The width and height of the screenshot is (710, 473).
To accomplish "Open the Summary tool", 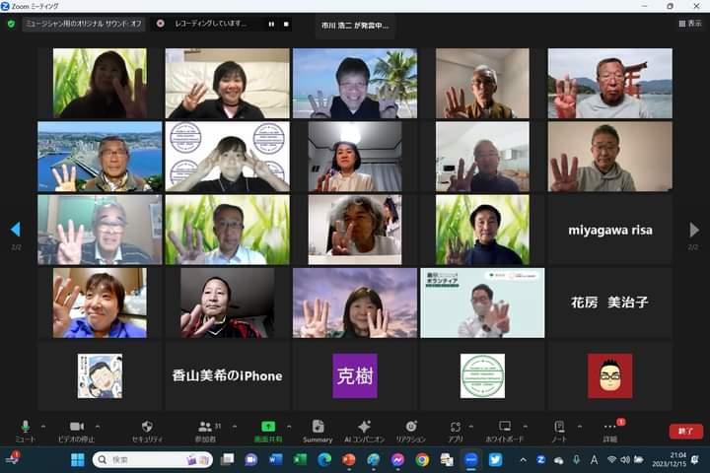I will click(318, 430).
